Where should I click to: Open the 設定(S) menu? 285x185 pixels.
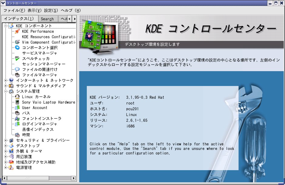(51, 11)
